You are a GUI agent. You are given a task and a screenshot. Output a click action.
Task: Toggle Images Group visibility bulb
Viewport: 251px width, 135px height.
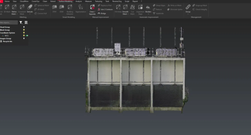[24, 38]
